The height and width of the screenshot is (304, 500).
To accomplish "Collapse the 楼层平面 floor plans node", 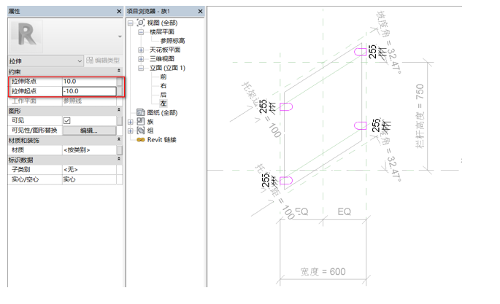I will click(x=141, y=32).
